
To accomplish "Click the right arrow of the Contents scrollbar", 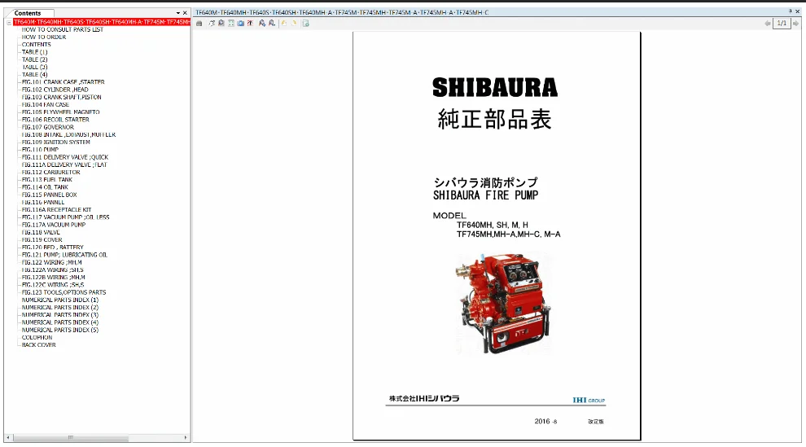I will click(x=185, y=438).
